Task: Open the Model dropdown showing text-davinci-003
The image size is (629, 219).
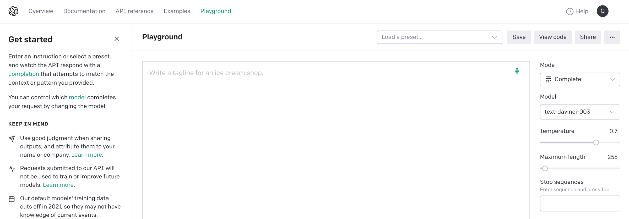Action: click(580, 112)
